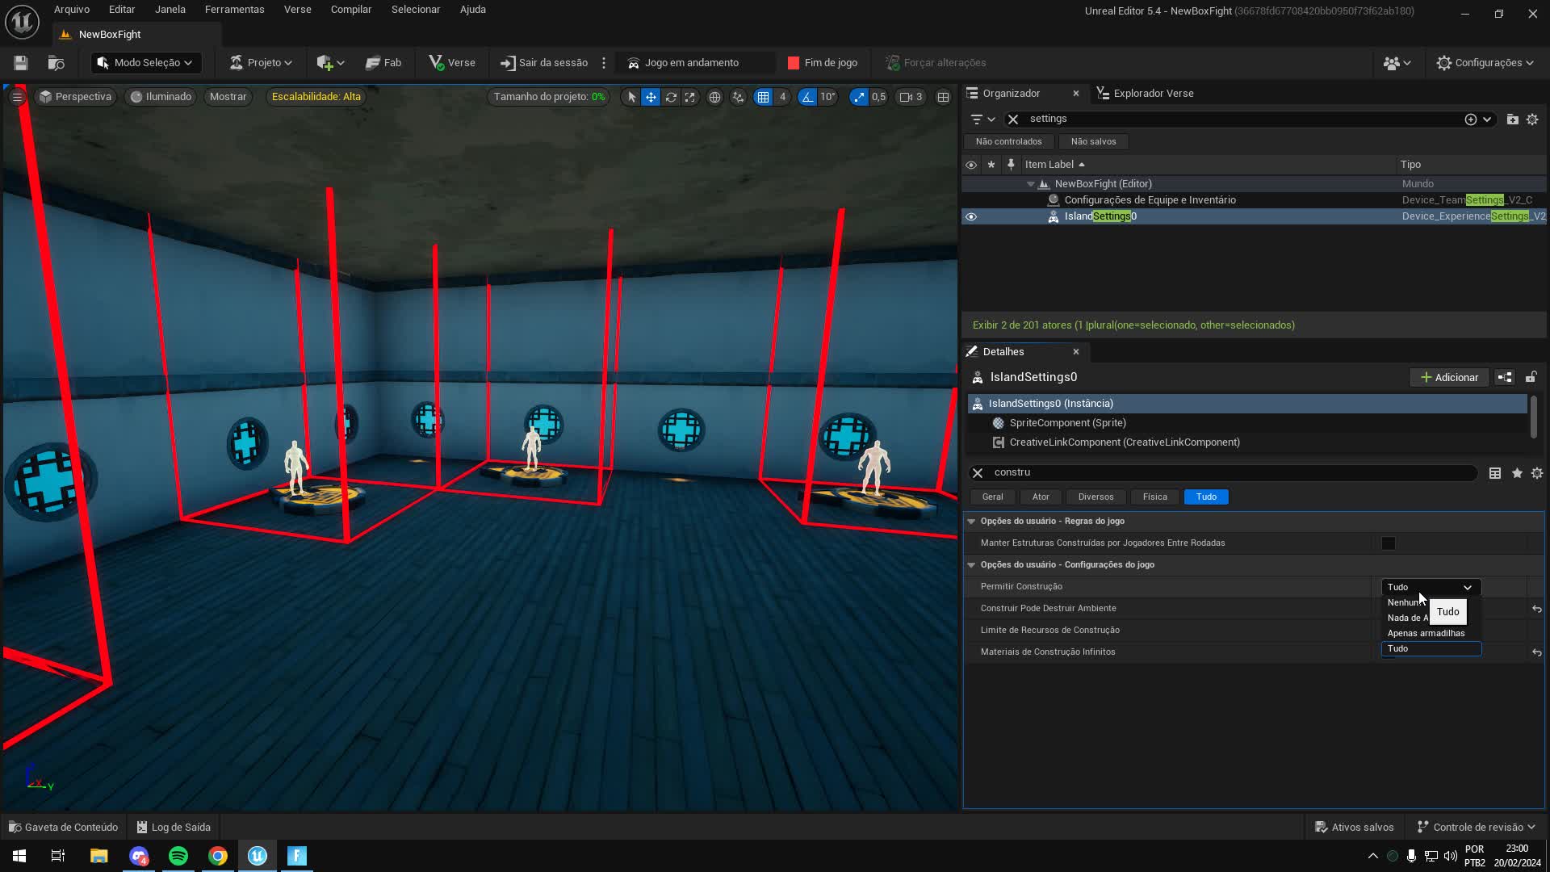Open Gaveta de Conteúdo drawer

pos(63,828)
